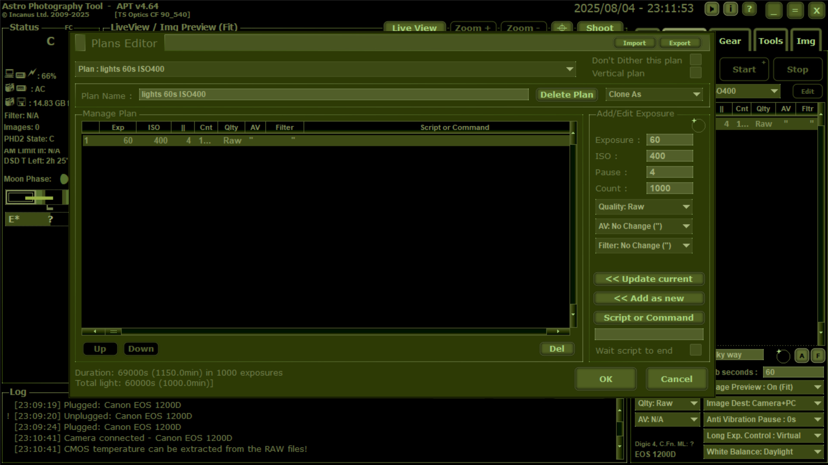Viewport: 828px width, 465px height.
Task: Click the main window menu '=' button
Action: tap(795, 10)
